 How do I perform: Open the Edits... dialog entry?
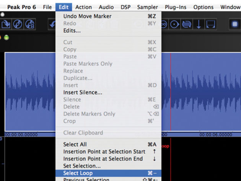108,31
